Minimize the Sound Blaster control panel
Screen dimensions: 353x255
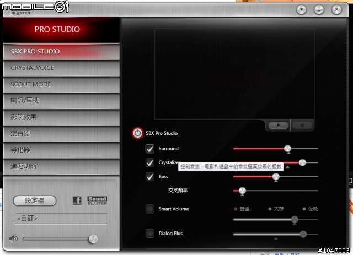tap(319, 10)
